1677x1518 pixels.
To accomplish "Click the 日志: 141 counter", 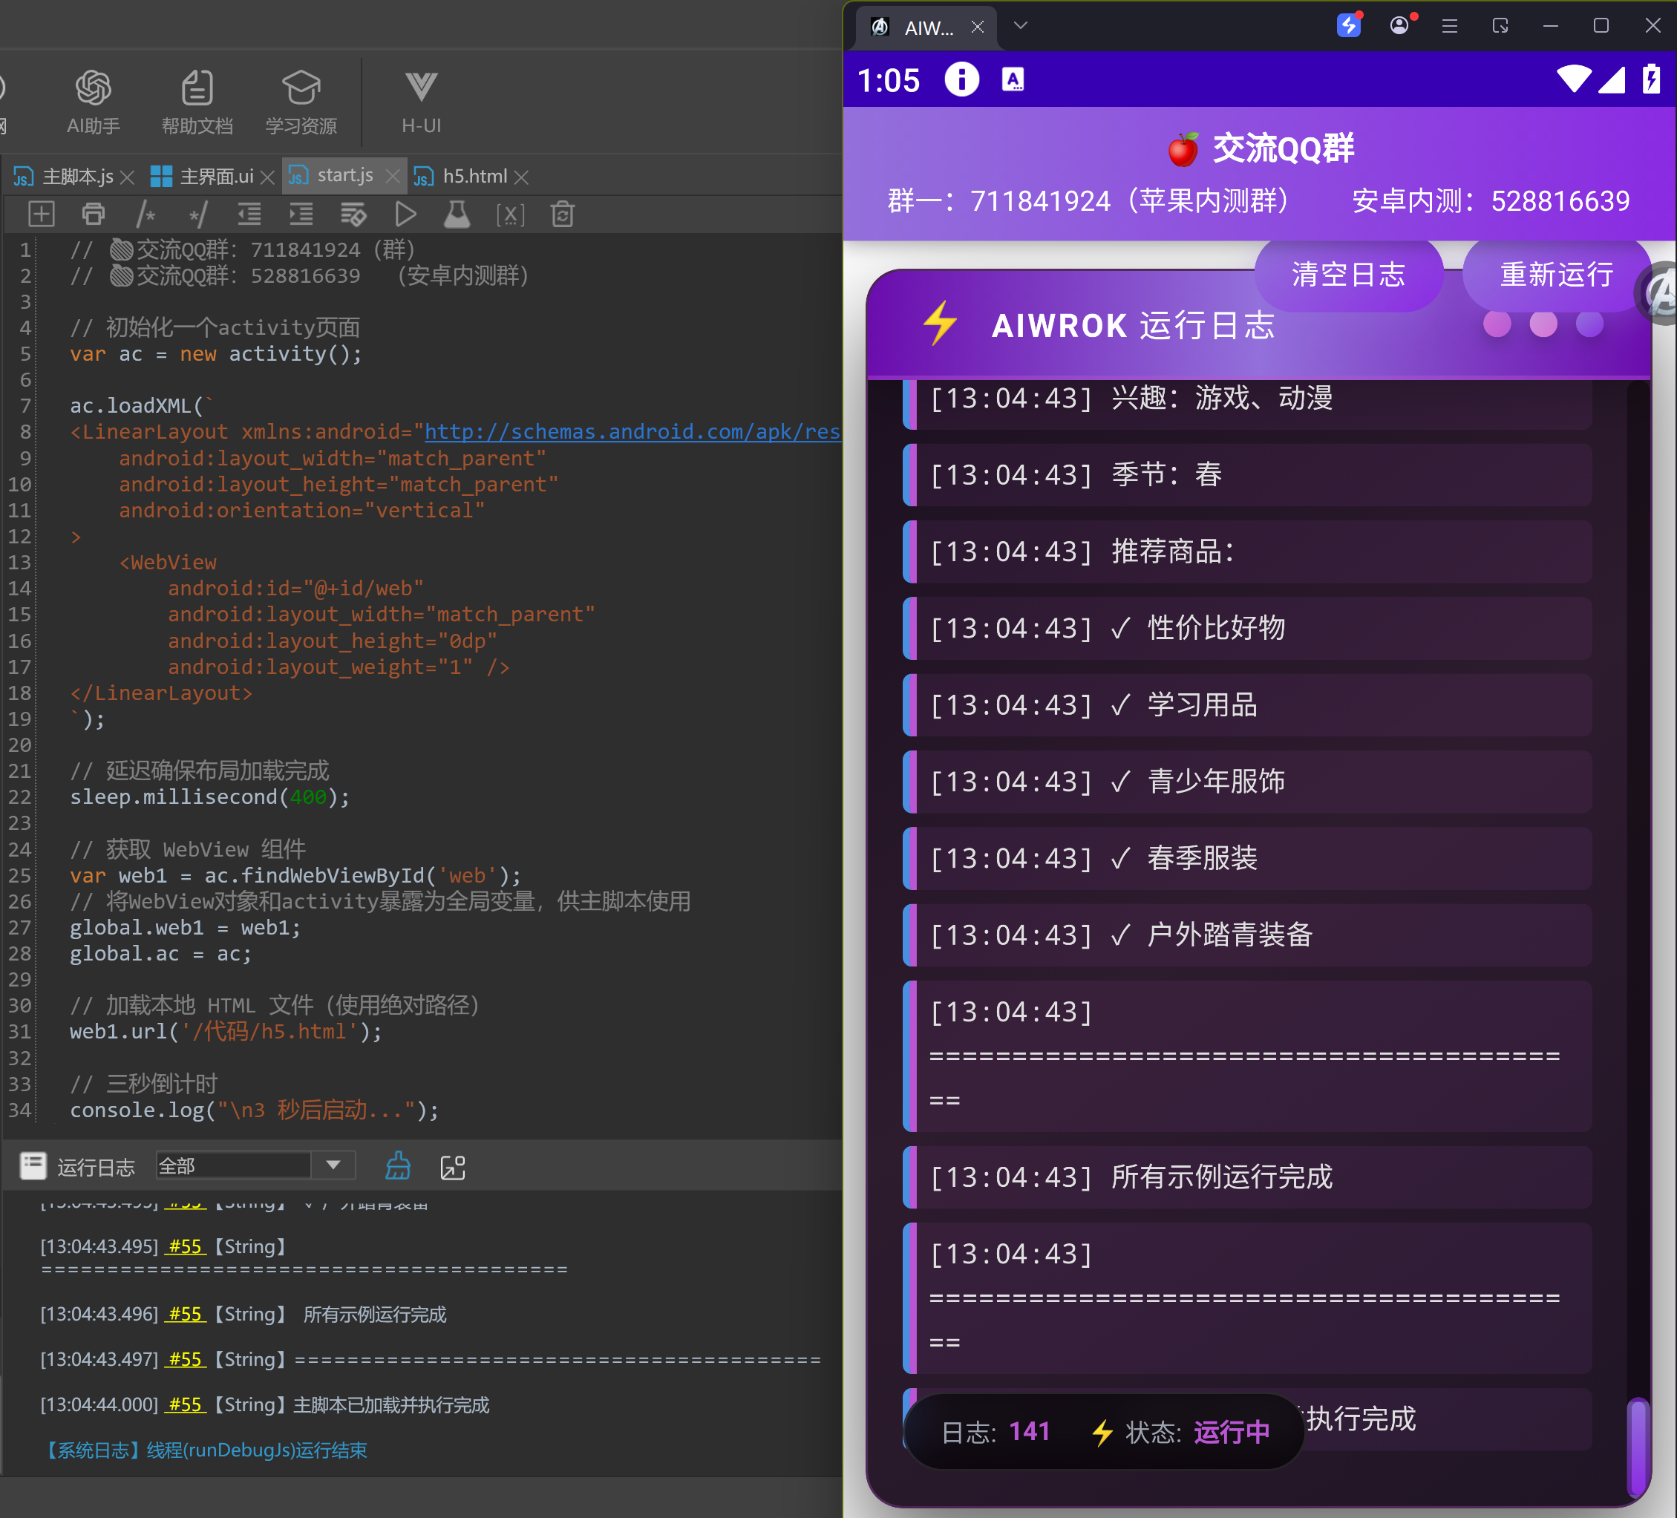I will [x=996, y=1431].
